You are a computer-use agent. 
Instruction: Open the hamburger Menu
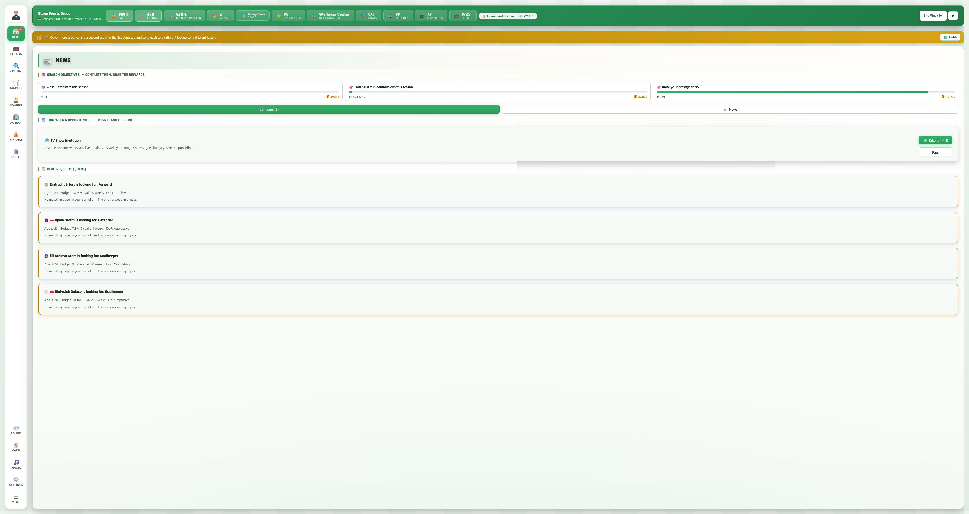pyautogui.click(x=16, y=499)
